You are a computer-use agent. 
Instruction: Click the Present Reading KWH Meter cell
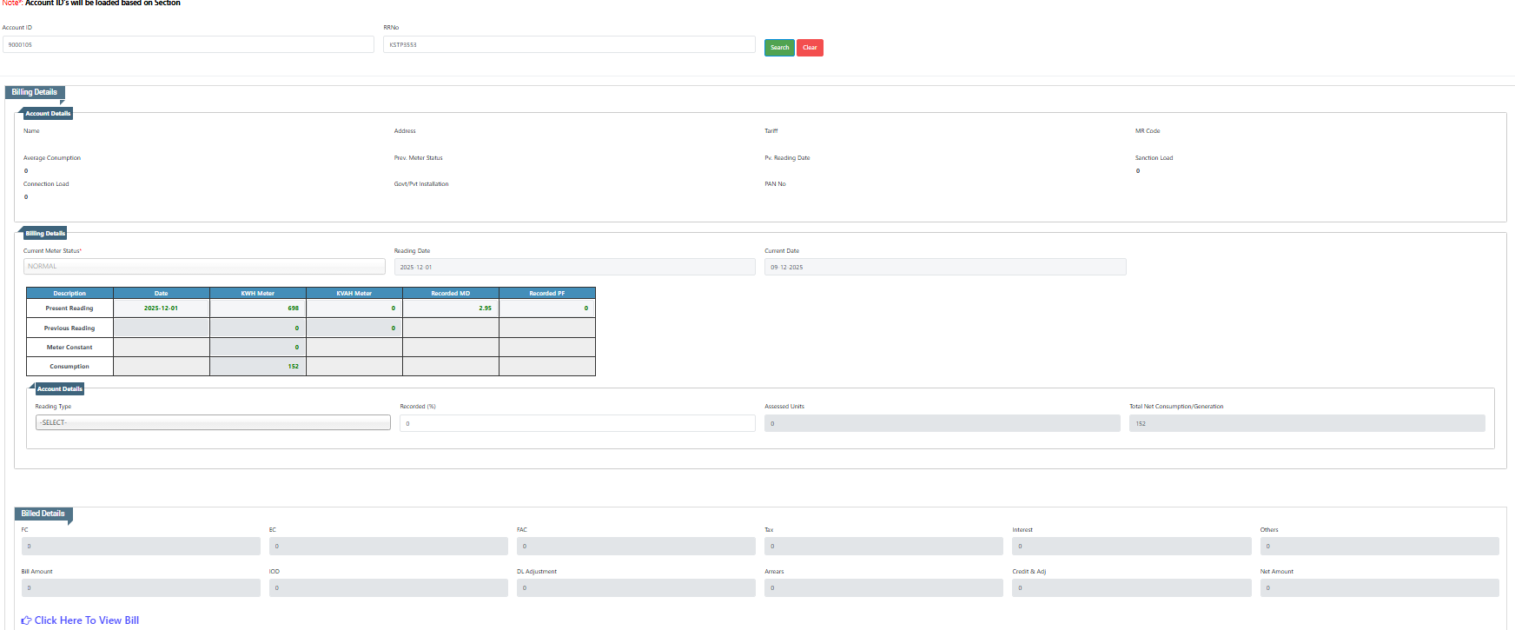pos(258,308)
